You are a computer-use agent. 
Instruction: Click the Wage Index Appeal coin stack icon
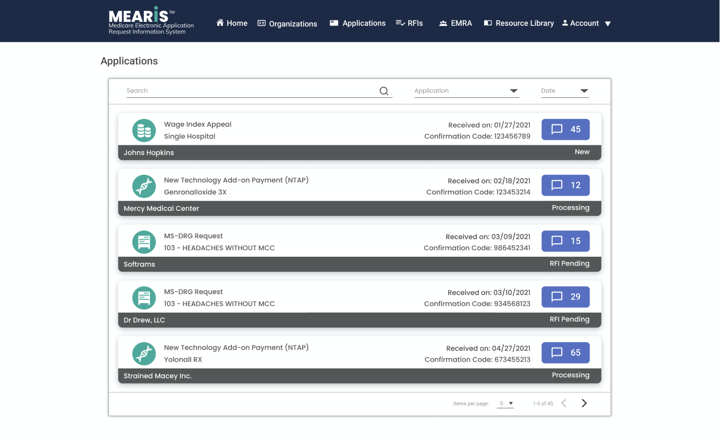[144, 130]
